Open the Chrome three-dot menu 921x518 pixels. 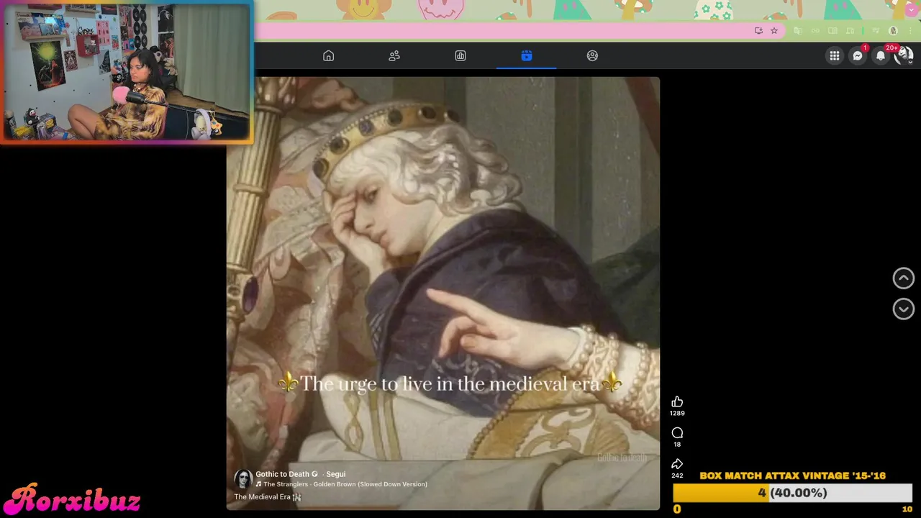tap(909, 31)
